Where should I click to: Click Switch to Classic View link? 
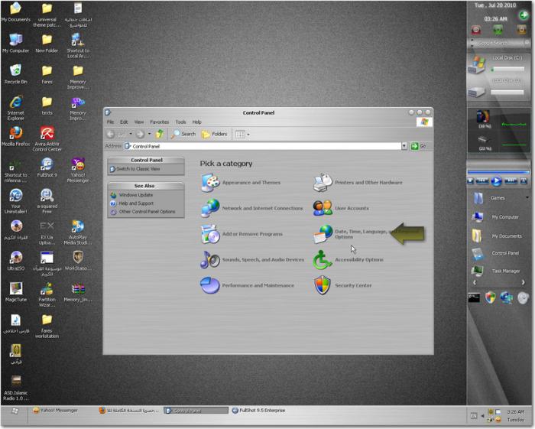(x=138, y=169)
